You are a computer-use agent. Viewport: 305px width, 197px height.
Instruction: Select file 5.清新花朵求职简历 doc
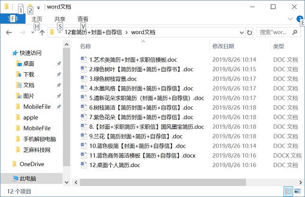(x=146, y=98)
